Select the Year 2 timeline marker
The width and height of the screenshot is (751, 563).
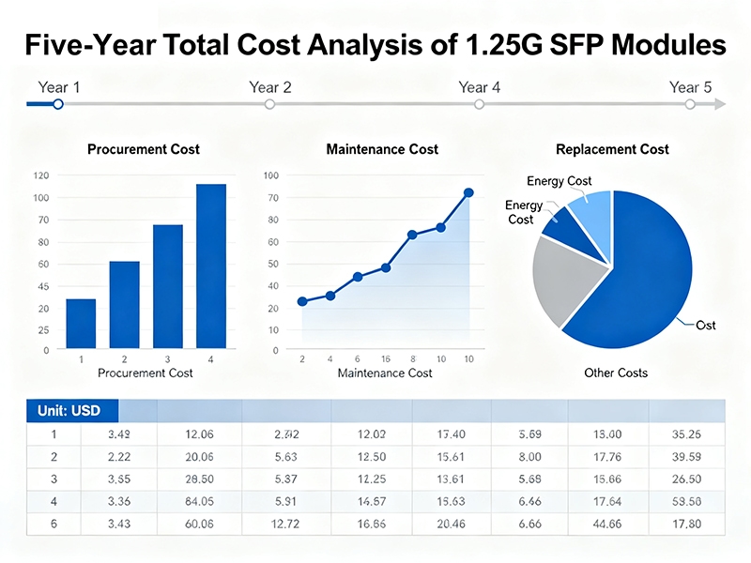(269, 104)
